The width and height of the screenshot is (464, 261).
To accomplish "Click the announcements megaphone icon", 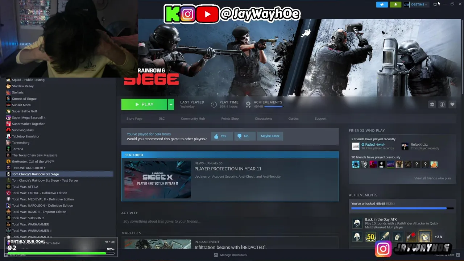I will coord(382,4).
